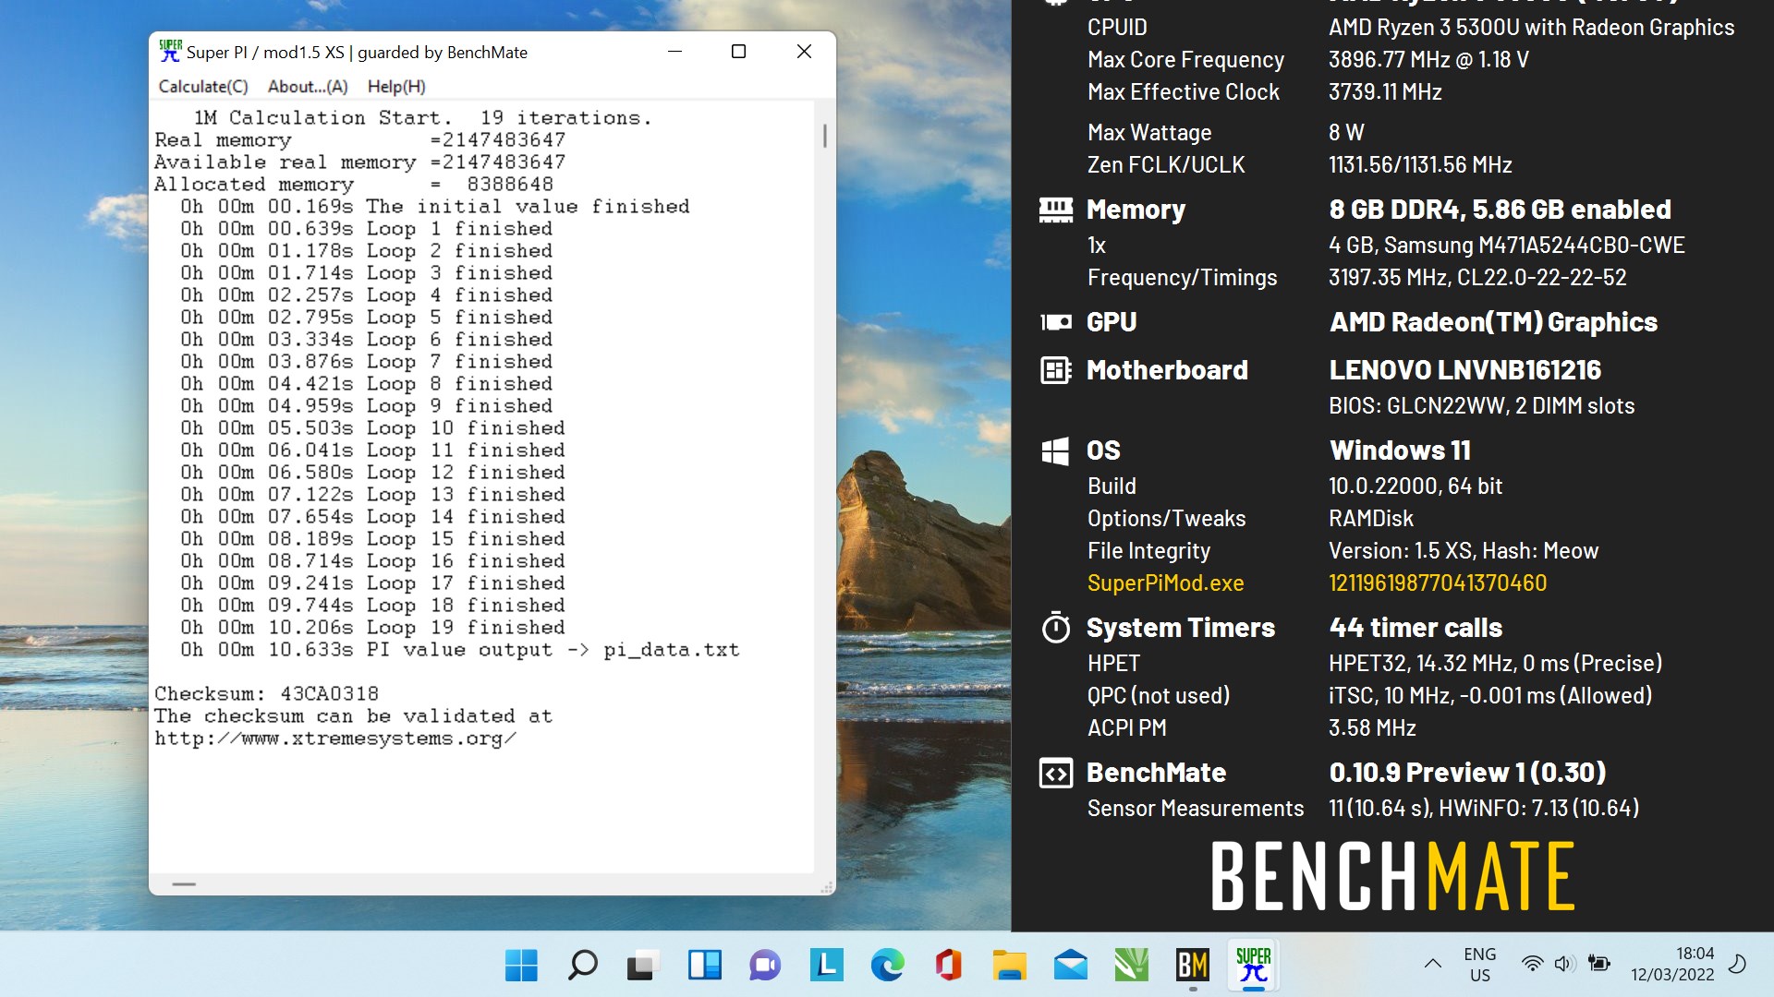Click the Max Effective Clock value 3739.11 MHz

(1385, 92)
